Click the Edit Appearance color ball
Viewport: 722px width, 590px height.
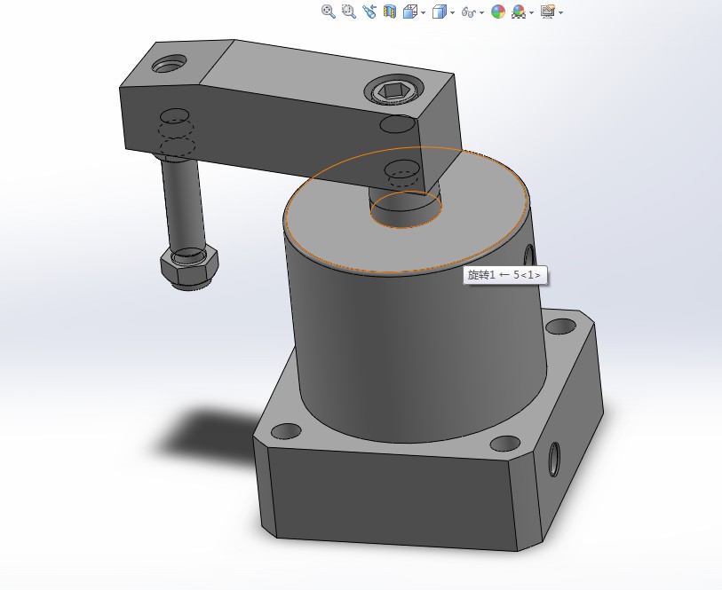pos(497,12)
